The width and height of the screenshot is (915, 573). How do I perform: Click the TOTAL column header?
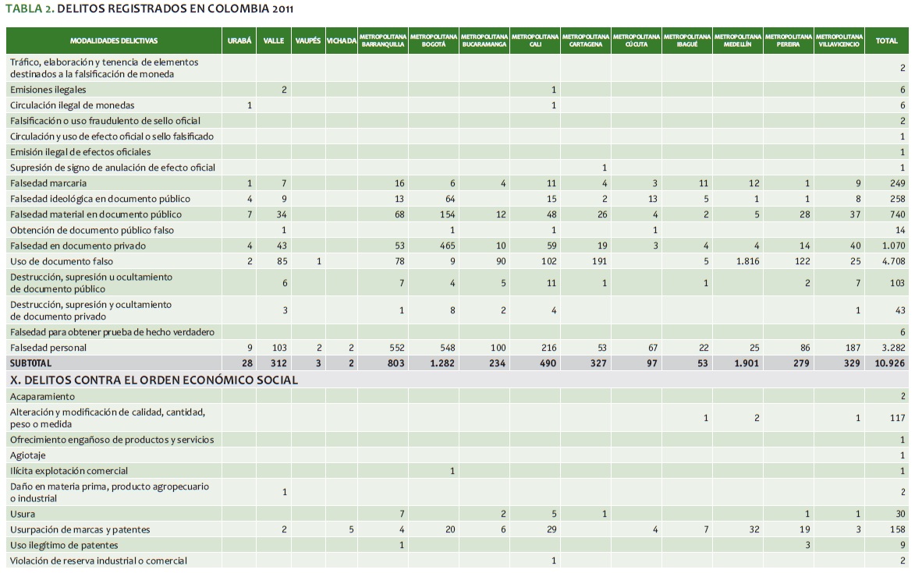coord(886,41)
